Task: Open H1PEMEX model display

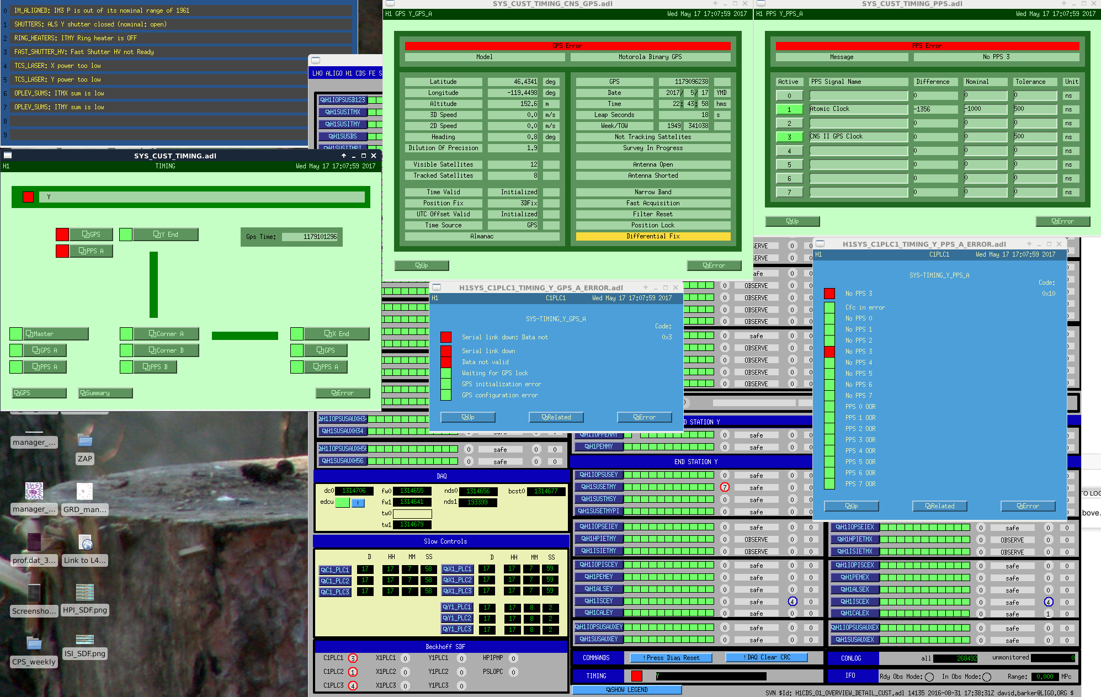Action: coord(854,577)
